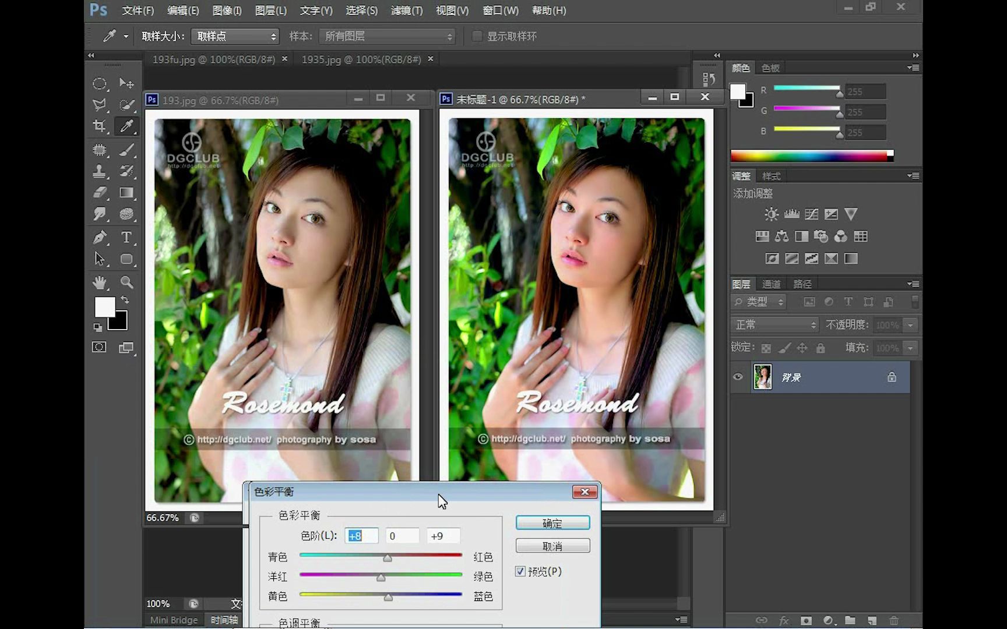
Task: Select the Brush tool
Action: (x=126, y=150)
